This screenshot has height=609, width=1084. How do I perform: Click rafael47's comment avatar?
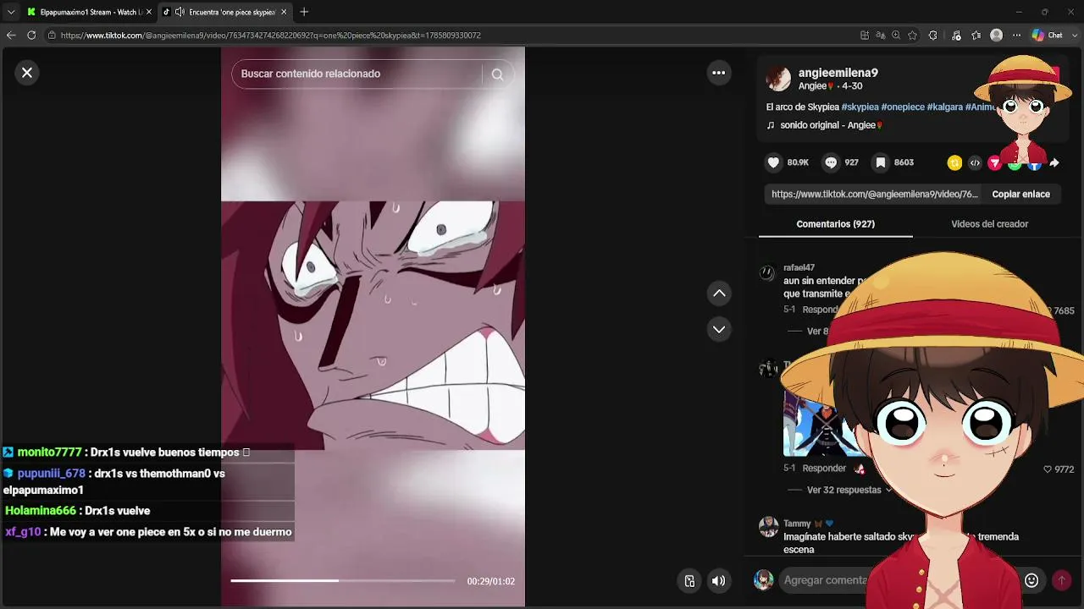[x=767, y=272]
